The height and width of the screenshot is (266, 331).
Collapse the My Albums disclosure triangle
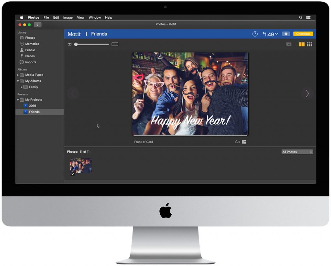click(x=18, y=81)
